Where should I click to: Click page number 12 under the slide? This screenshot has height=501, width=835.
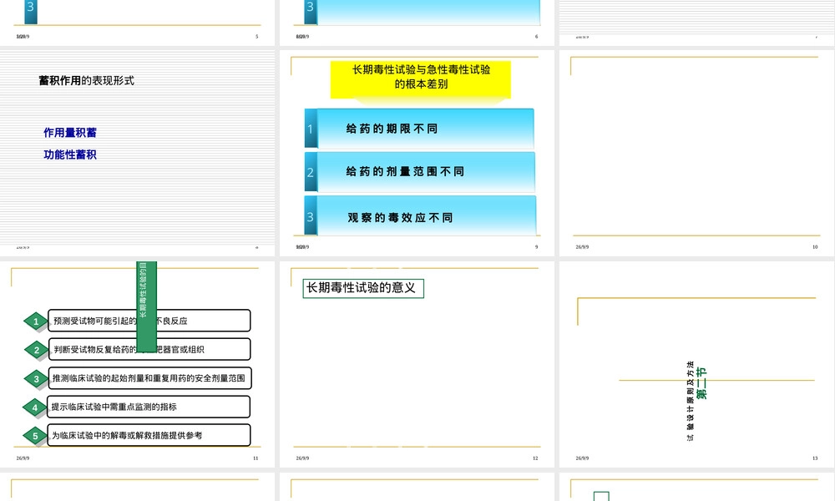(x=535, y=458)
